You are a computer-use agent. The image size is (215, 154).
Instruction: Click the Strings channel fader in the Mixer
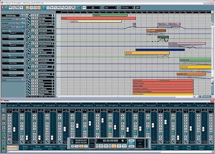[x=27, y=138]
